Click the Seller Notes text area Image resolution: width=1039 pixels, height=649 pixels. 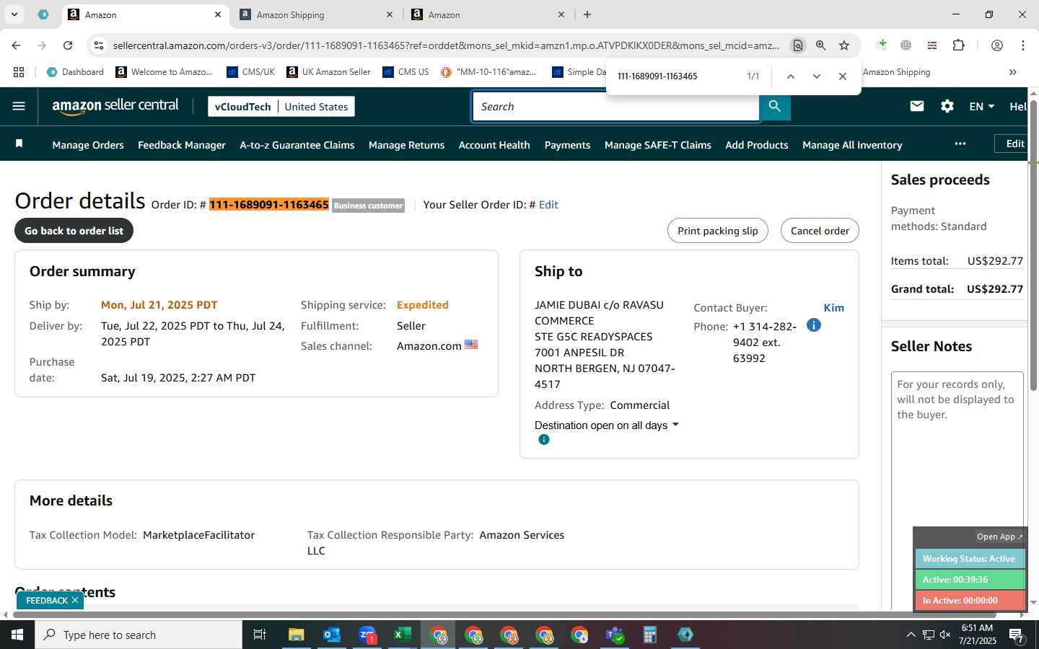[x=957, y=490]
